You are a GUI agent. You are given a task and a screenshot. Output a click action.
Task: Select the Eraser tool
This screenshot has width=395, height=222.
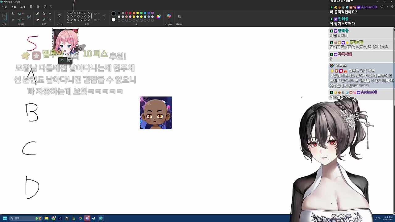[x=38, y=19]
